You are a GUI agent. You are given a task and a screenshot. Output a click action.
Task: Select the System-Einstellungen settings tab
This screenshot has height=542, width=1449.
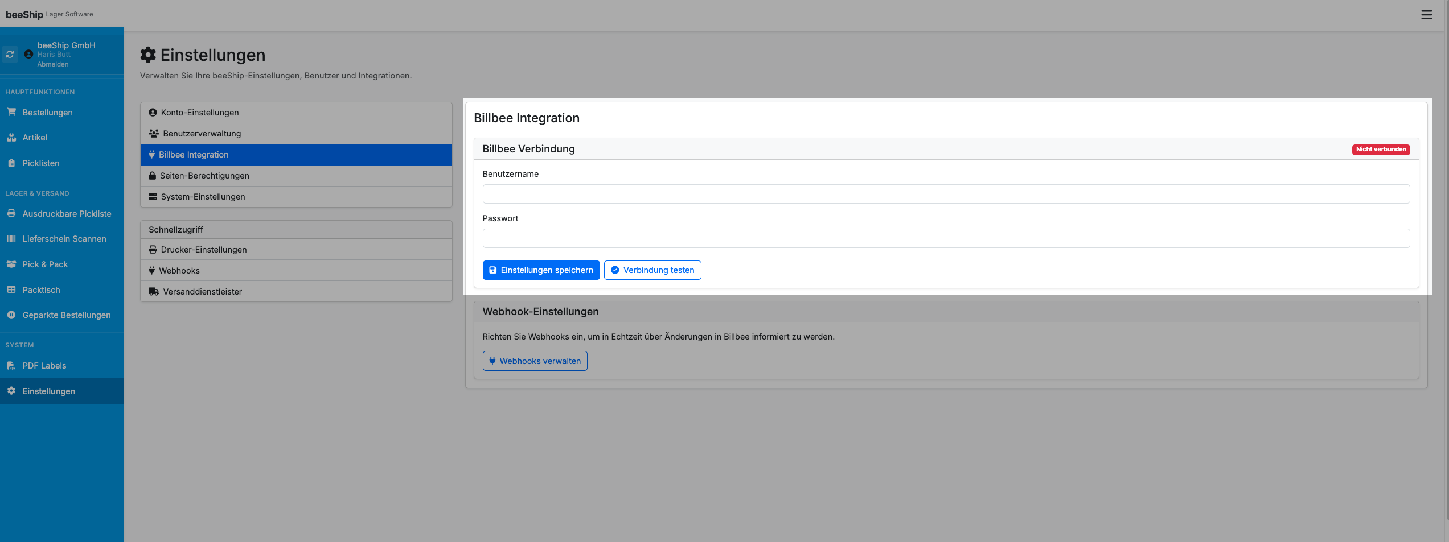296,197
